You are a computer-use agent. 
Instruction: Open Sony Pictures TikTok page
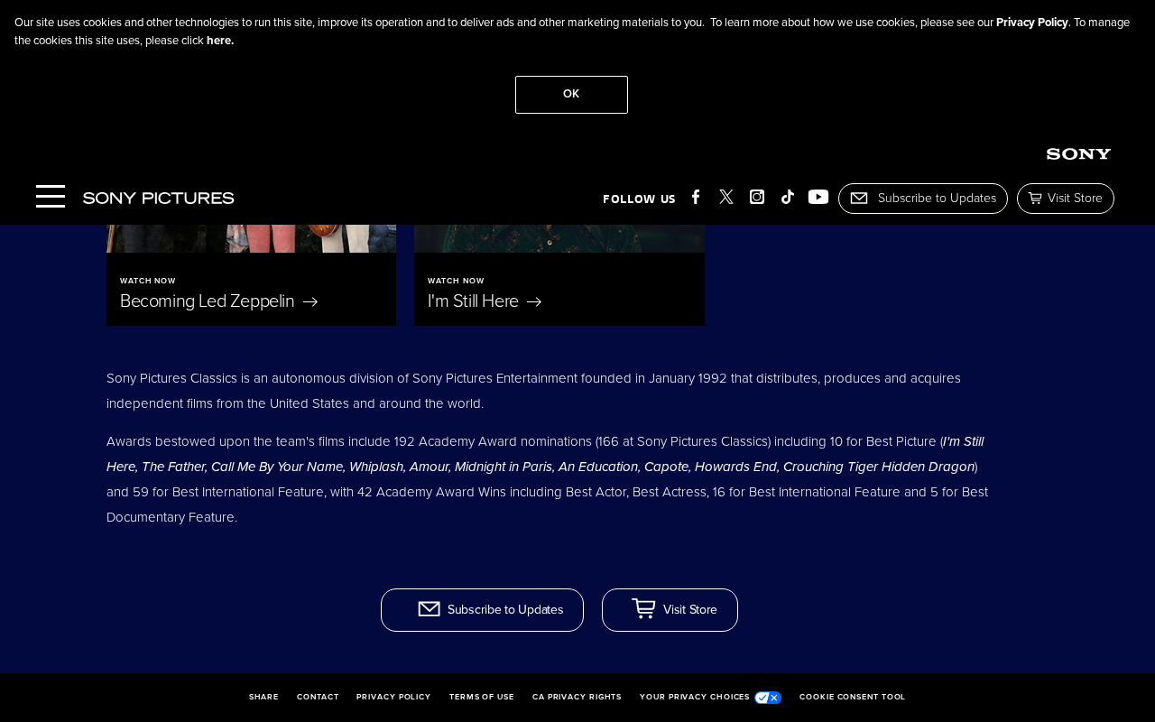pos(788,197)
